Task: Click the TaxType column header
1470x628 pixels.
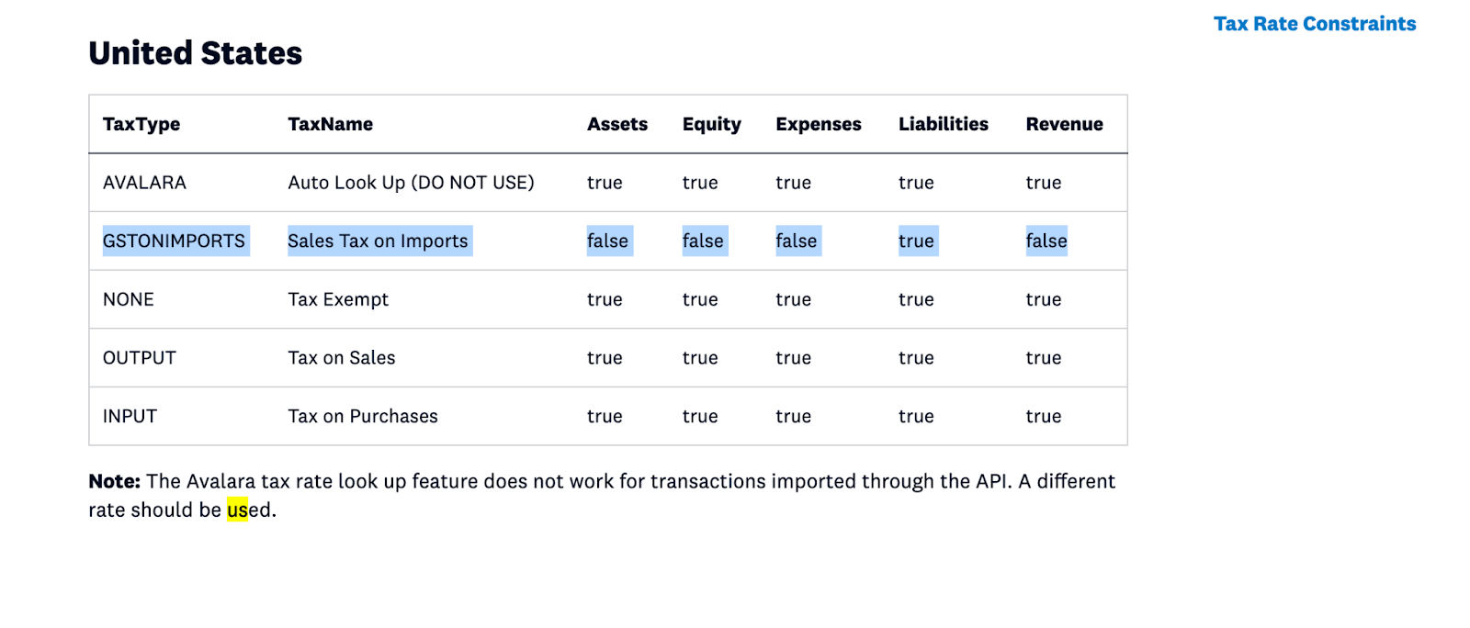Action: (141, 124)
